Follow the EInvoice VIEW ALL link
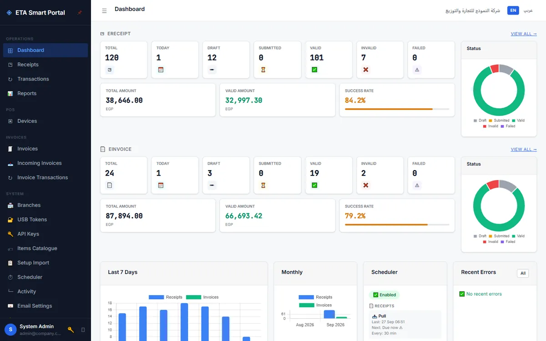This screenshot has width=546, height=341. tap(524, 149)
